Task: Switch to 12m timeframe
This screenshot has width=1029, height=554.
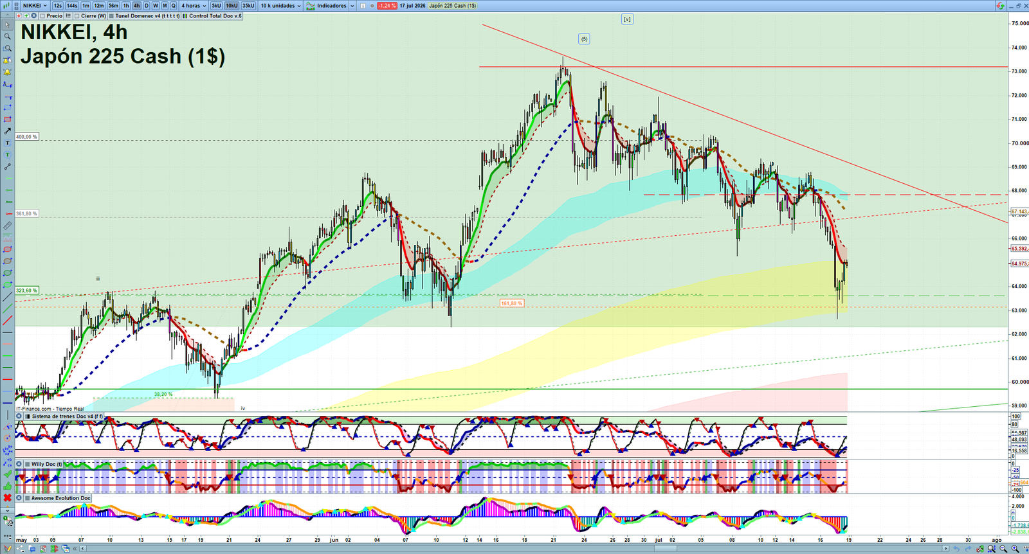Action: tap(99, 6)
